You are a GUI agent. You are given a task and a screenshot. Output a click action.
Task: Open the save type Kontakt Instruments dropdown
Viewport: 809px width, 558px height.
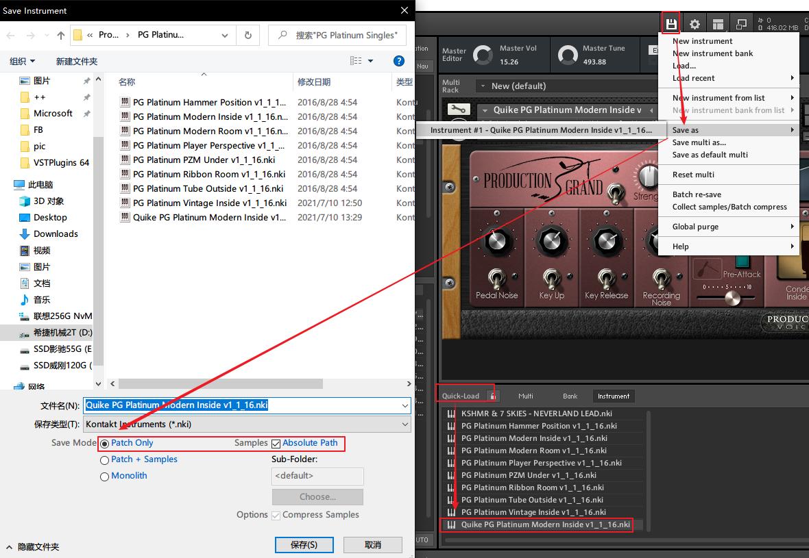247,424
